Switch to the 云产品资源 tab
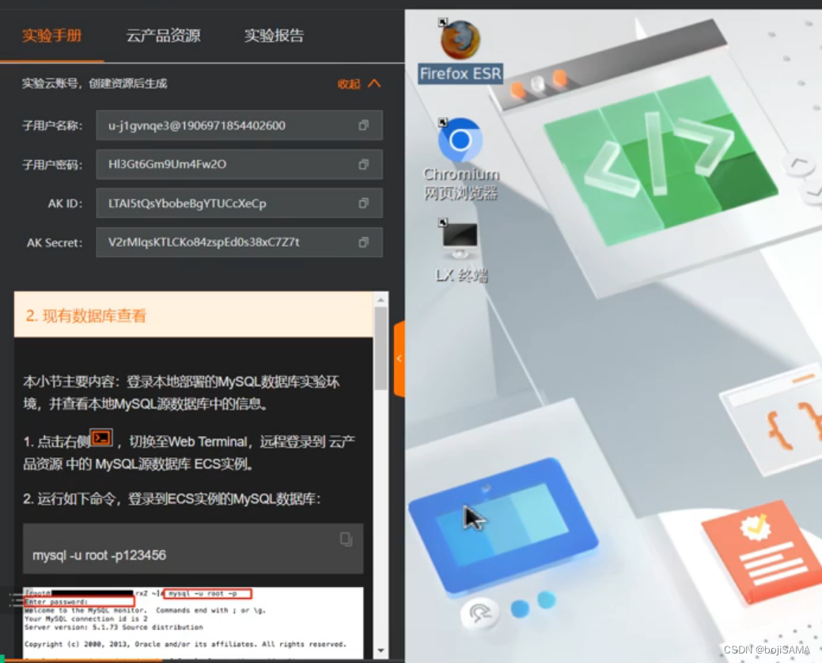 [163, 35]
